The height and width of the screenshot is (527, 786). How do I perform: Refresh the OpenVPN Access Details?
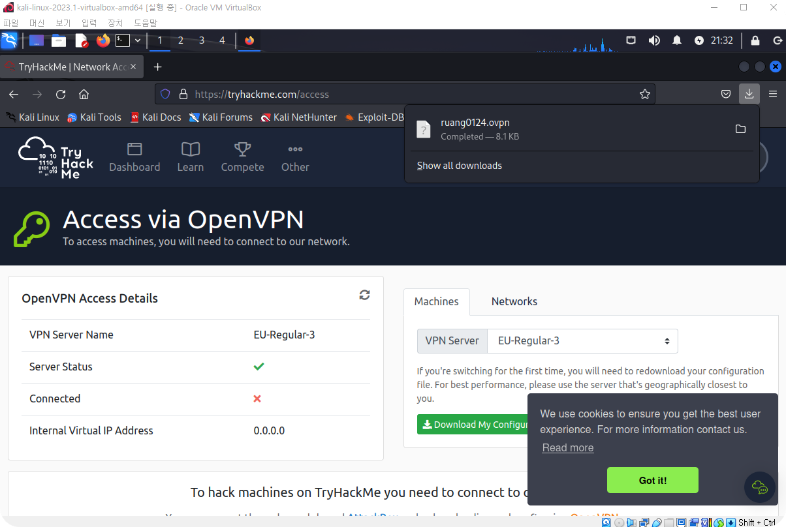364,295
